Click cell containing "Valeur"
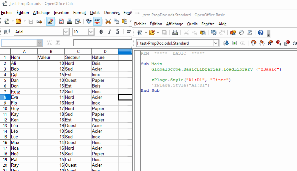Image resolution: width=297 pixels, height=171 pixels. pyautogui.click(x=51, y=57)
